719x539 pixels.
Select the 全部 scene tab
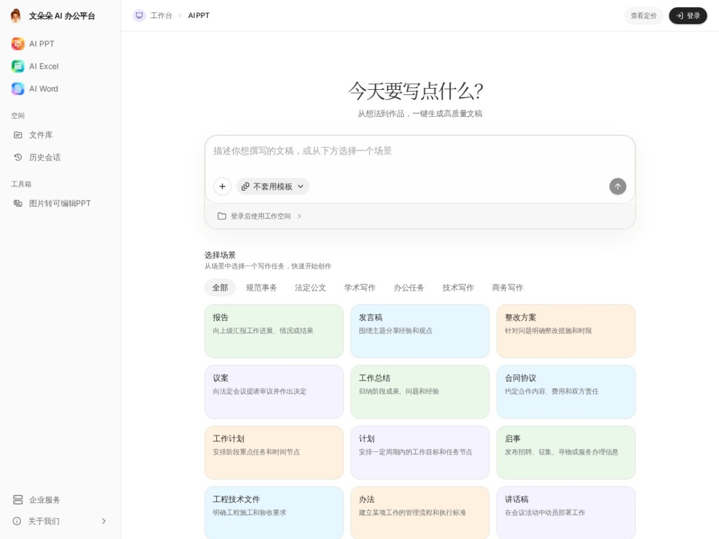point(220,287)
